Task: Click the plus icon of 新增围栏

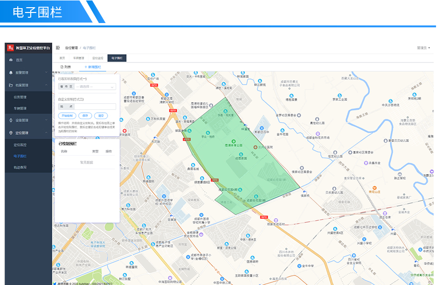Action: [86, 67]
